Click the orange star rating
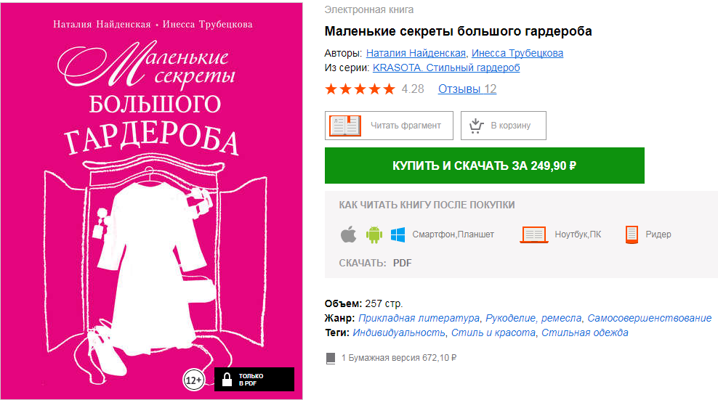The height and width of the screenshot is (400, 718). (x=360, y=89)
